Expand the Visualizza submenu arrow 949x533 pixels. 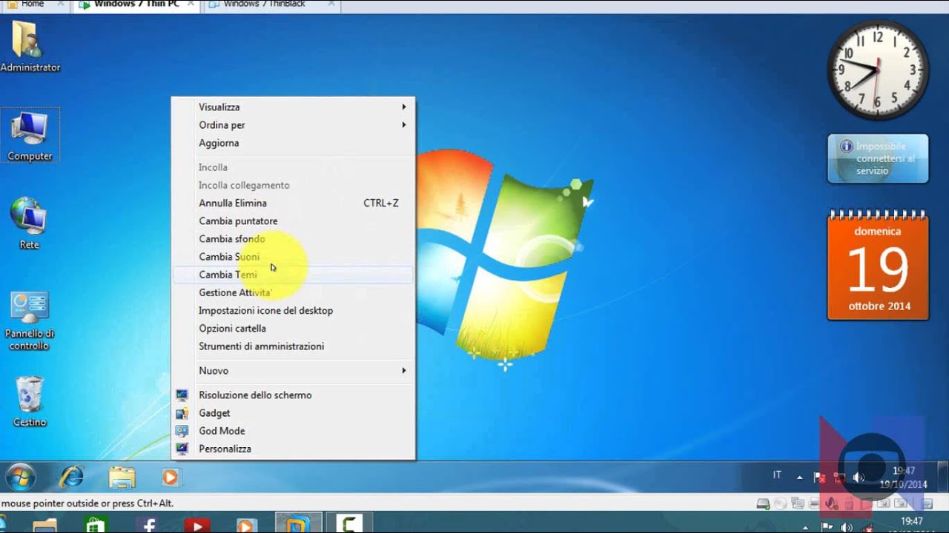click(x=404, y=107)
